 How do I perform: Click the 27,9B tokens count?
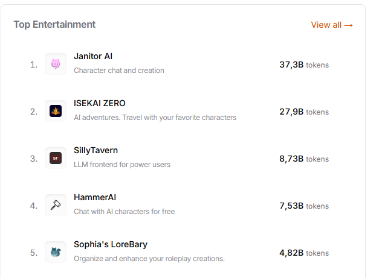(304, 112)
